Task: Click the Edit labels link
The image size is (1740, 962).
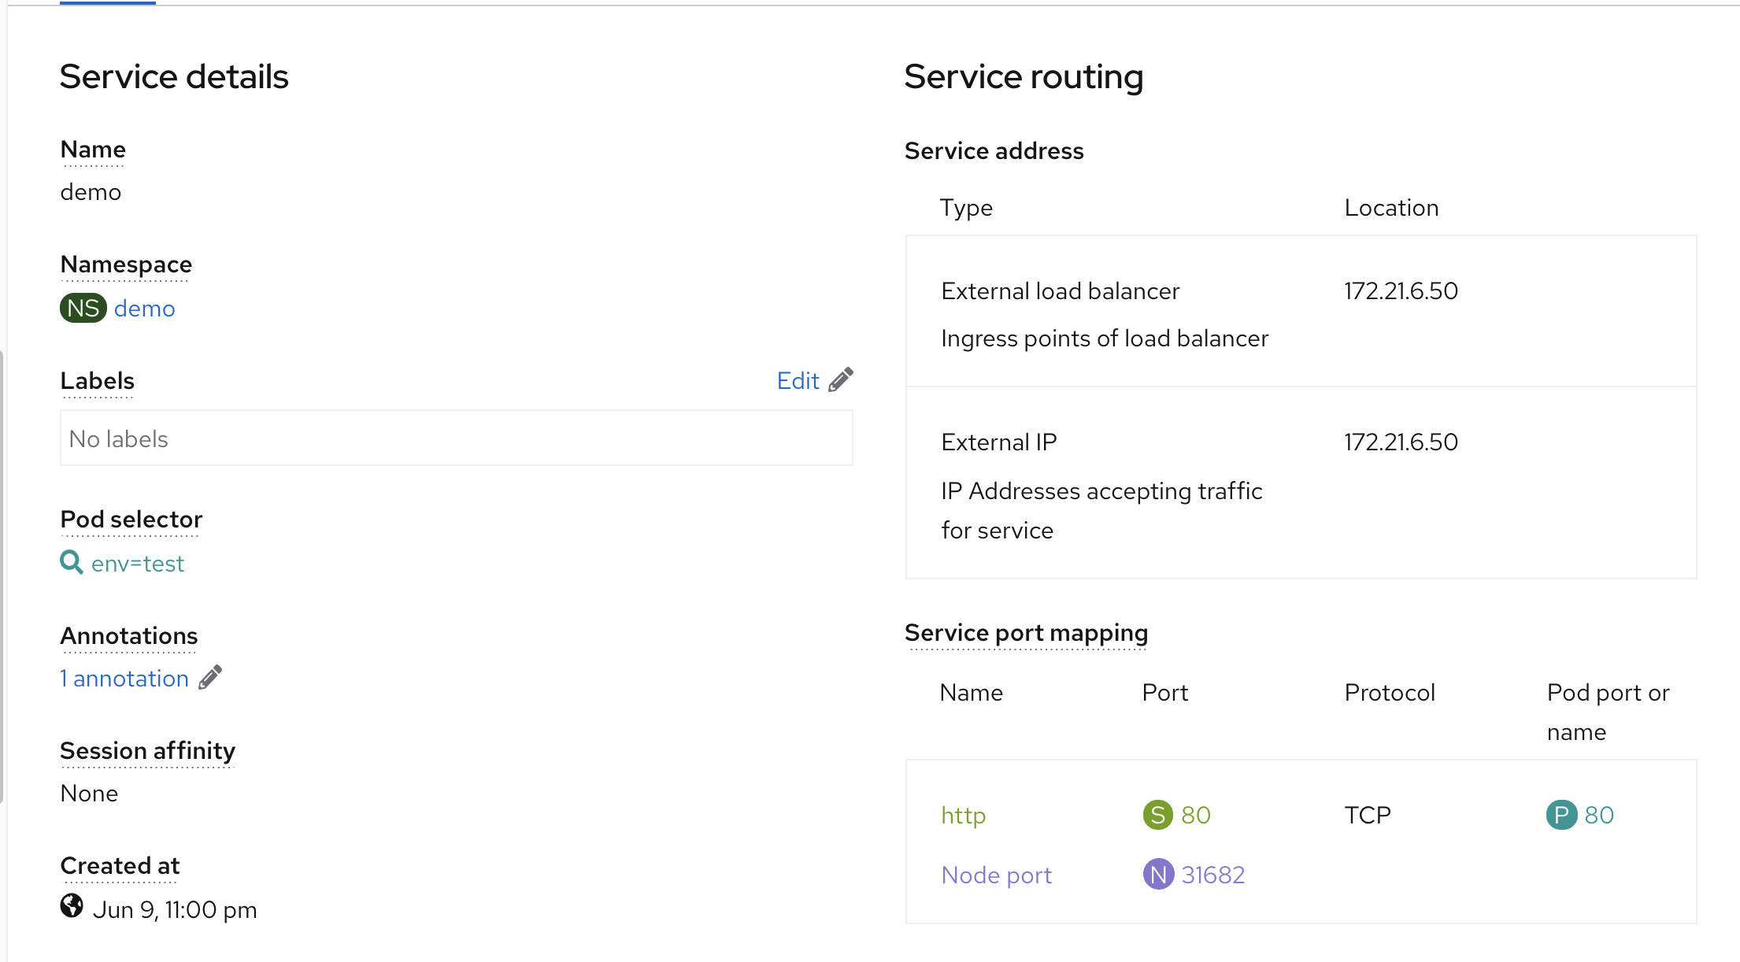Action: [798, 380]
